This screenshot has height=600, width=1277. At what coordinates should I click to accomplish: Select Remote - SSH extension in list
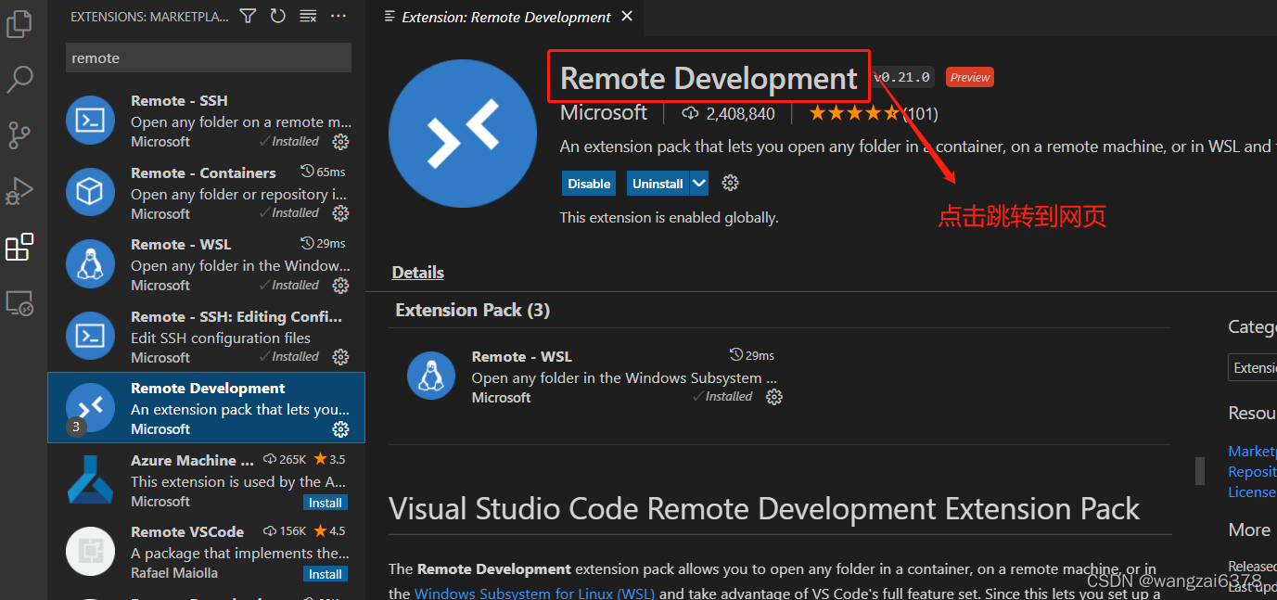click(x=206, y=121)
